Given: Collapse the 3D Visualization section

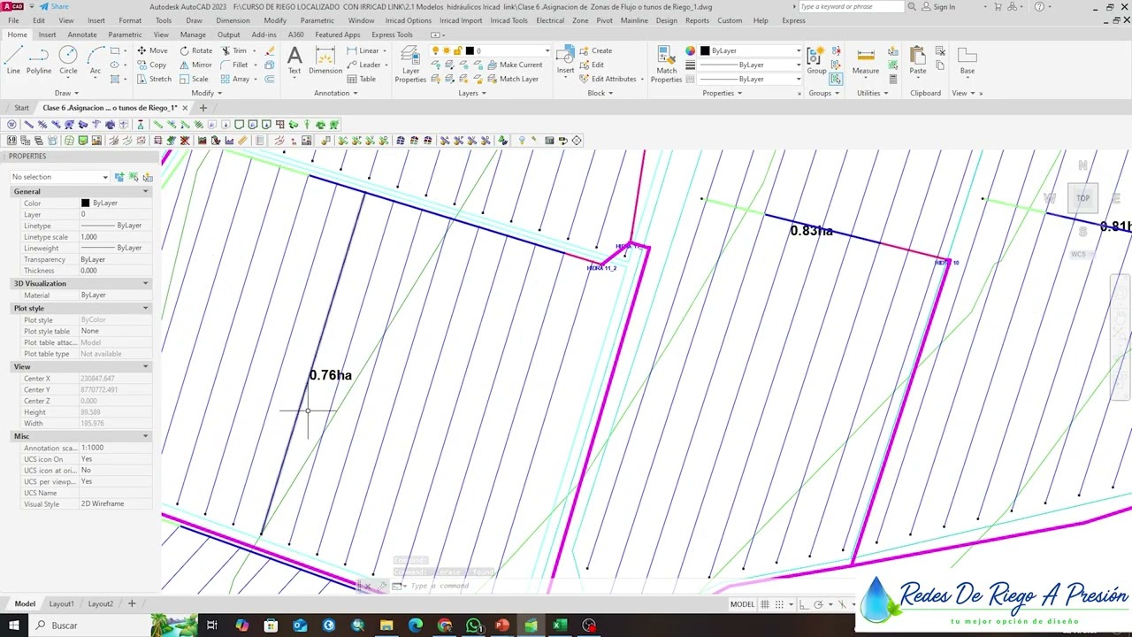Looking at the screenshot, I should click(146, 283).
